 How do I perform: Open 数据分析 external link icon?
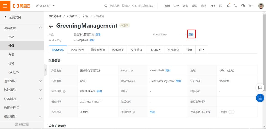pyautogui.click(x=18, y=107)
